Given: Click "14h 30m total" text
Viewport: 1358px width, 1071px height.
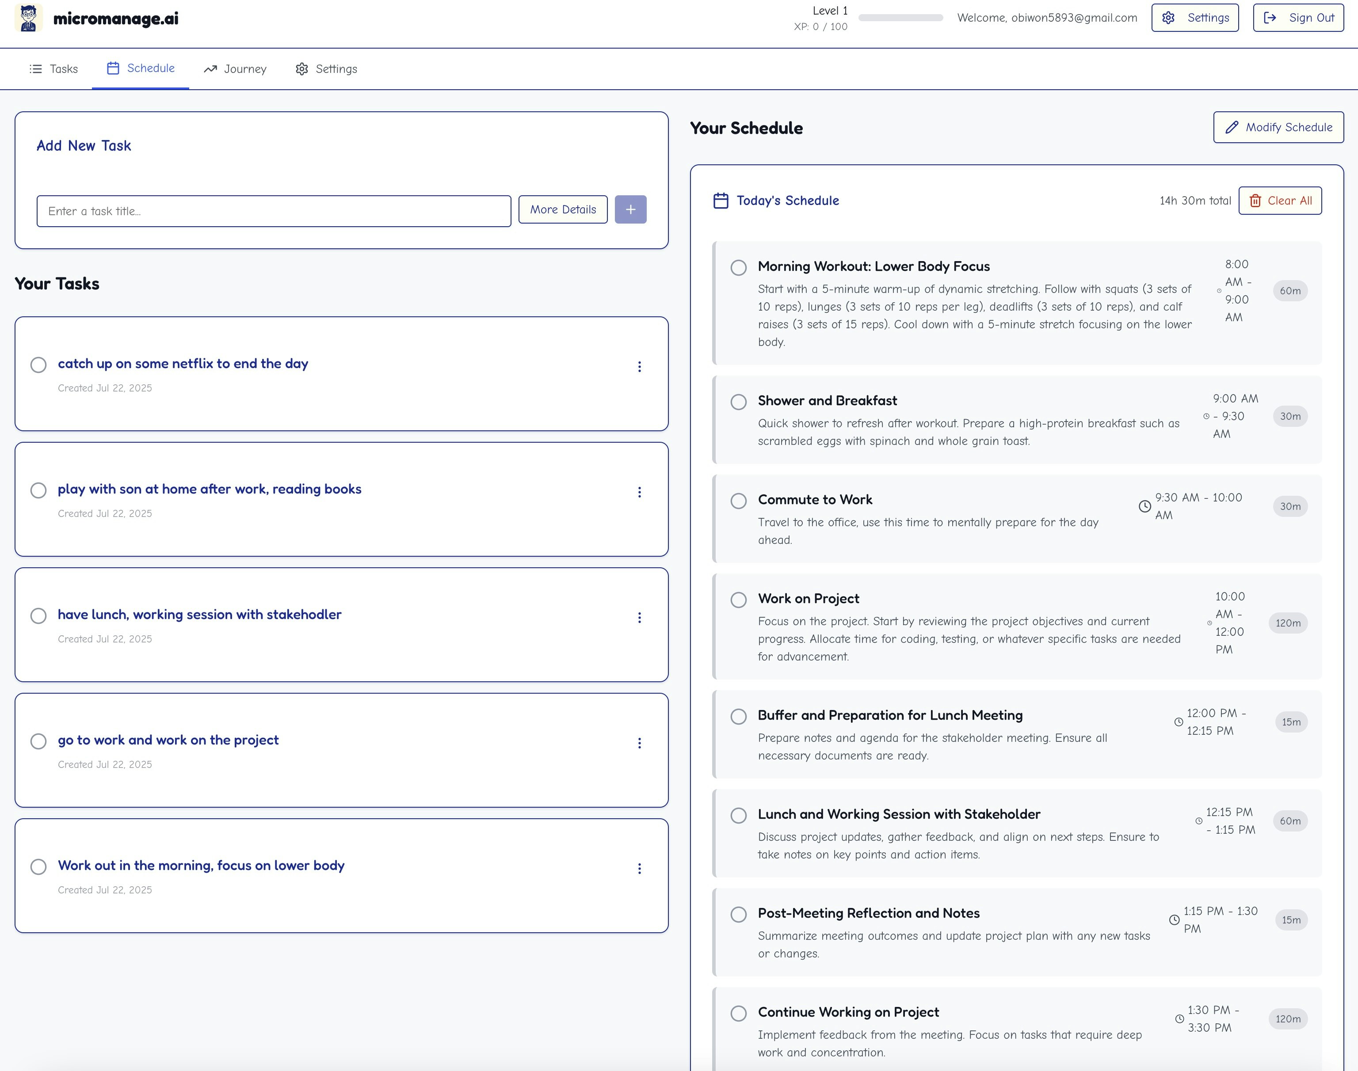Looking at the screenshot, I should tap(1195, 201).
